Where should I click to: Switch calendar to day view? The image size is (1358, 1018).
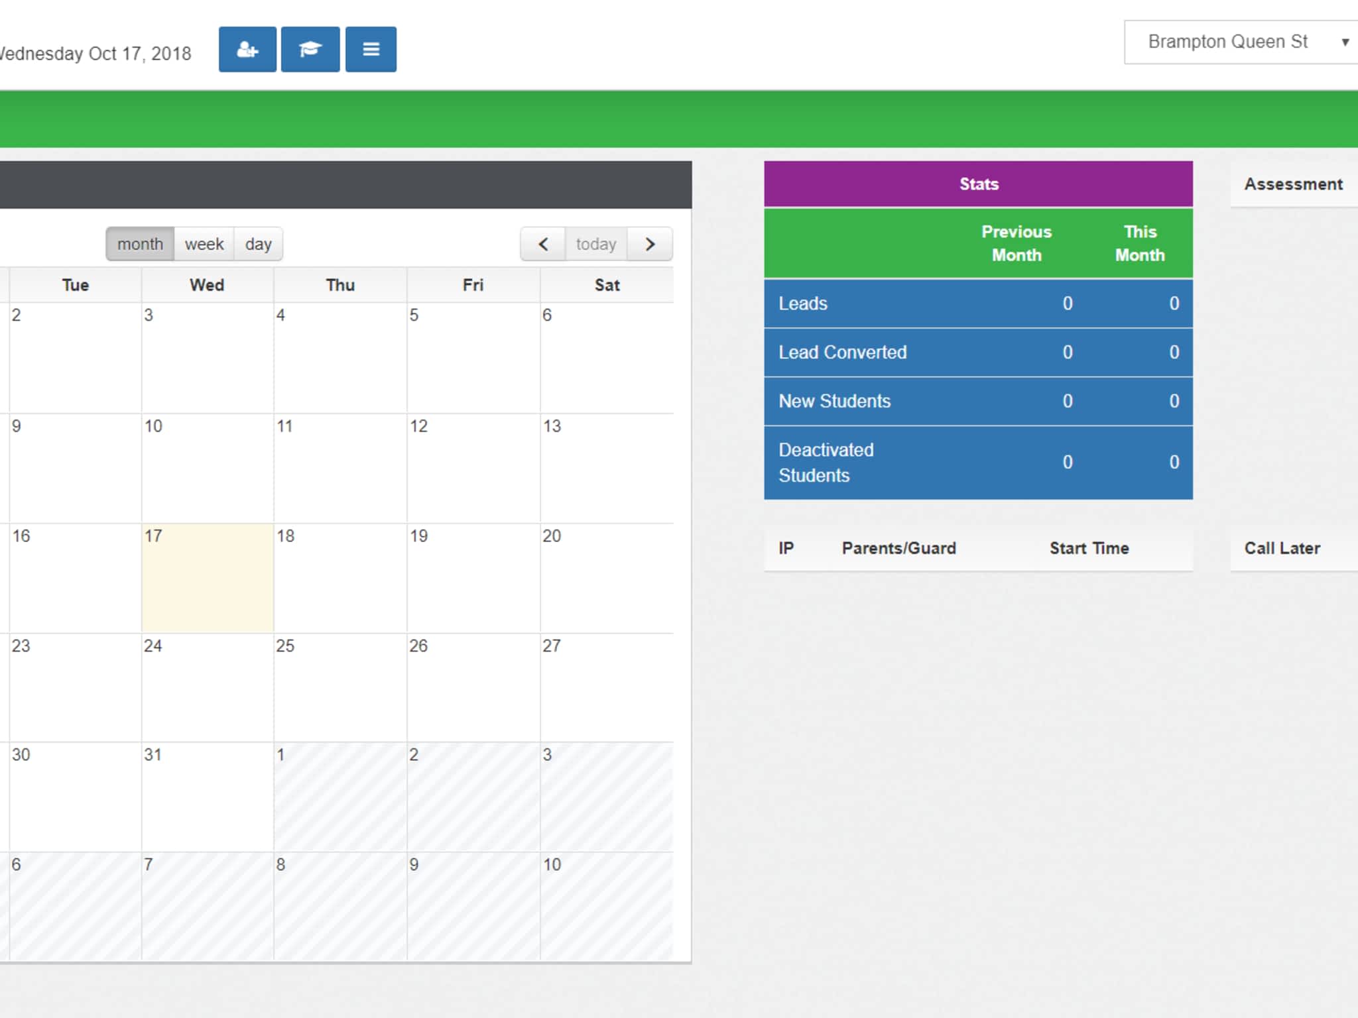point(258,244)
